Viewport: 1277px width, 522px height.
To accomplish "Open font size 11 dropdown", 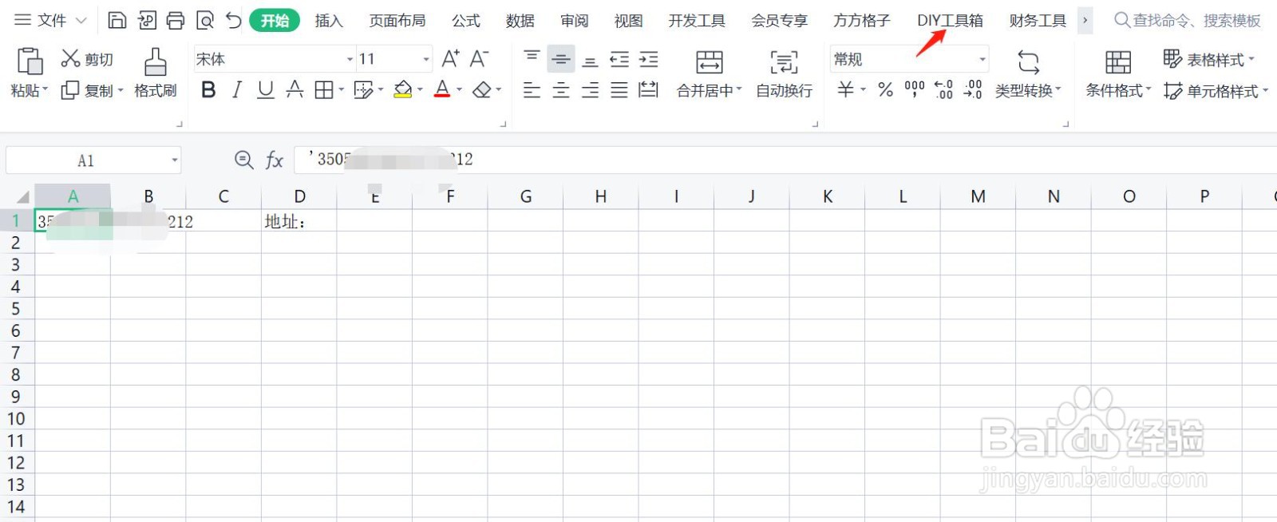I will click(x=426, y=59).
